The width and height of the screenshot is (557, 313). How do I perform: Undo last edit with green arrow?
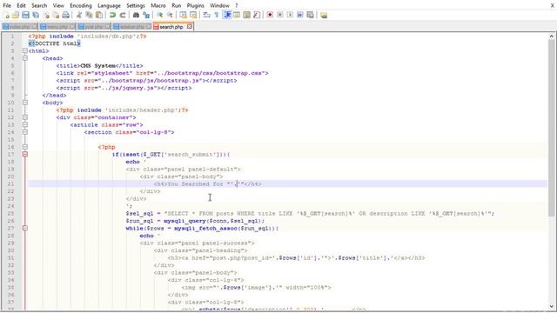[112, 15]
